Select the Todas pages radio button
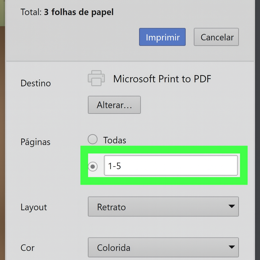 tap(92, 139)
